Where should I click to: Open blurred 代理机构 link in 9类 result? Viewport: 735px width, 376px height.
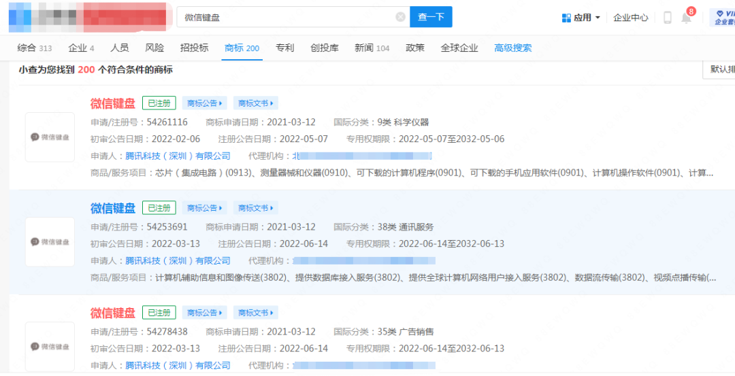coord(362,156)
